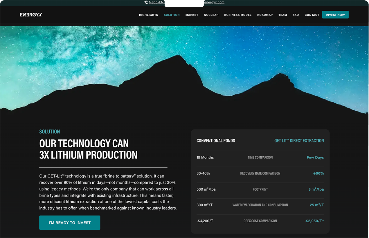The width and height of the screenshot is (369, 238).
Task: Click the '30-40%' recovery value
Action: pos(203,173)
